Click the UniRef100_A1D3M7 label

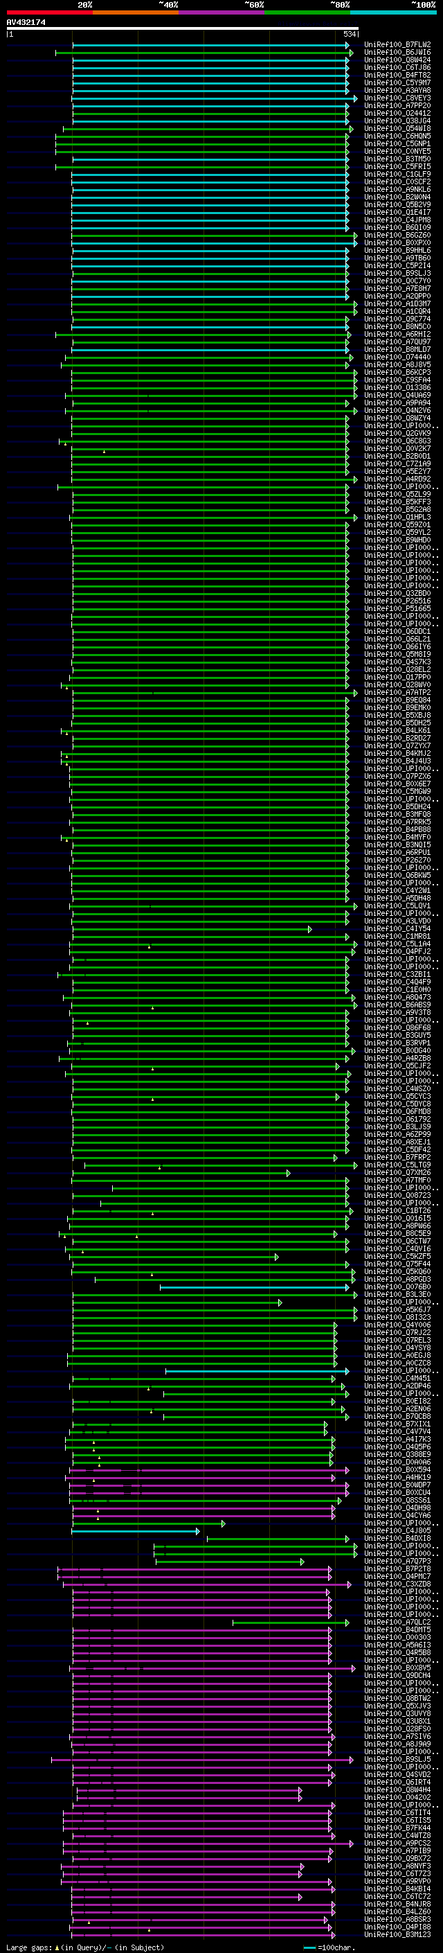click(x=397, y=304)
